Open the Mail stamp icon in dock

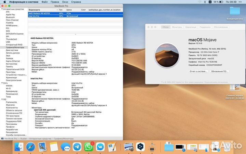42,147
